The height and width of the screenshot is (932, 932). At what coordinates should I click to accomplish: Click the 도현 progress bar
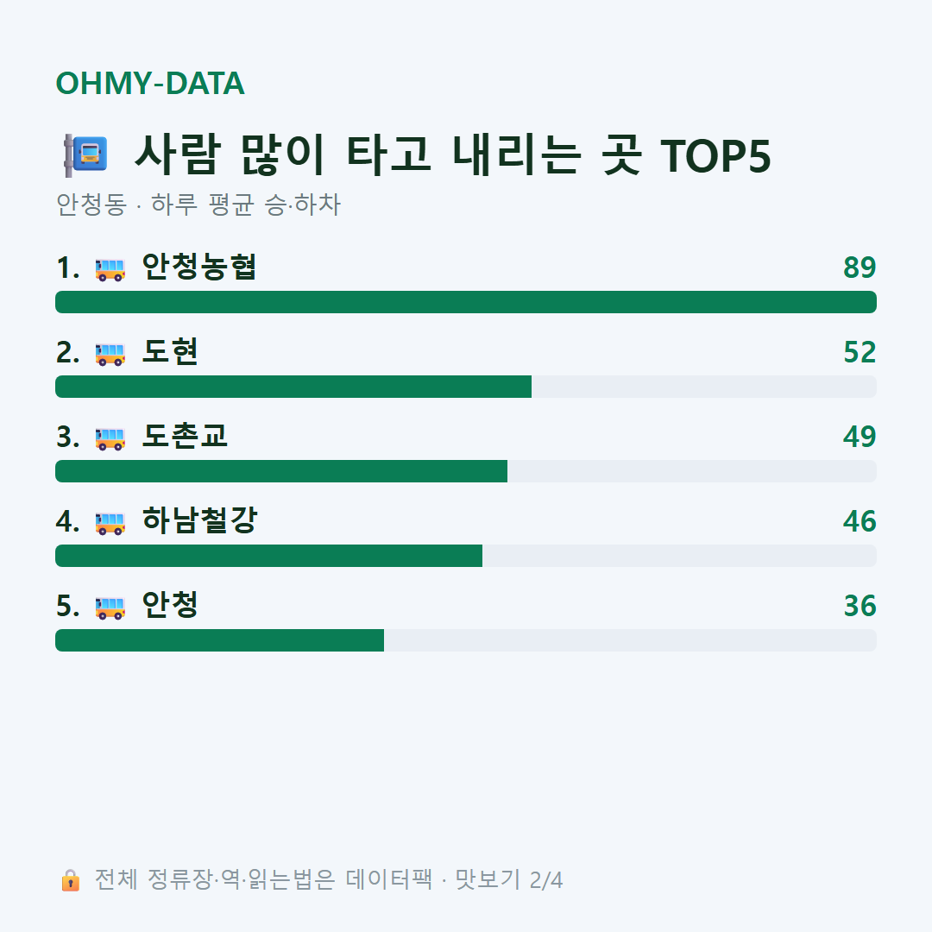[x=466, y=387]
